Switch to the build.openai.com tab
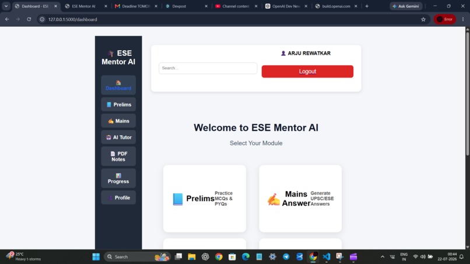Screen dimensions: 470x264 (x=336, y=6)
